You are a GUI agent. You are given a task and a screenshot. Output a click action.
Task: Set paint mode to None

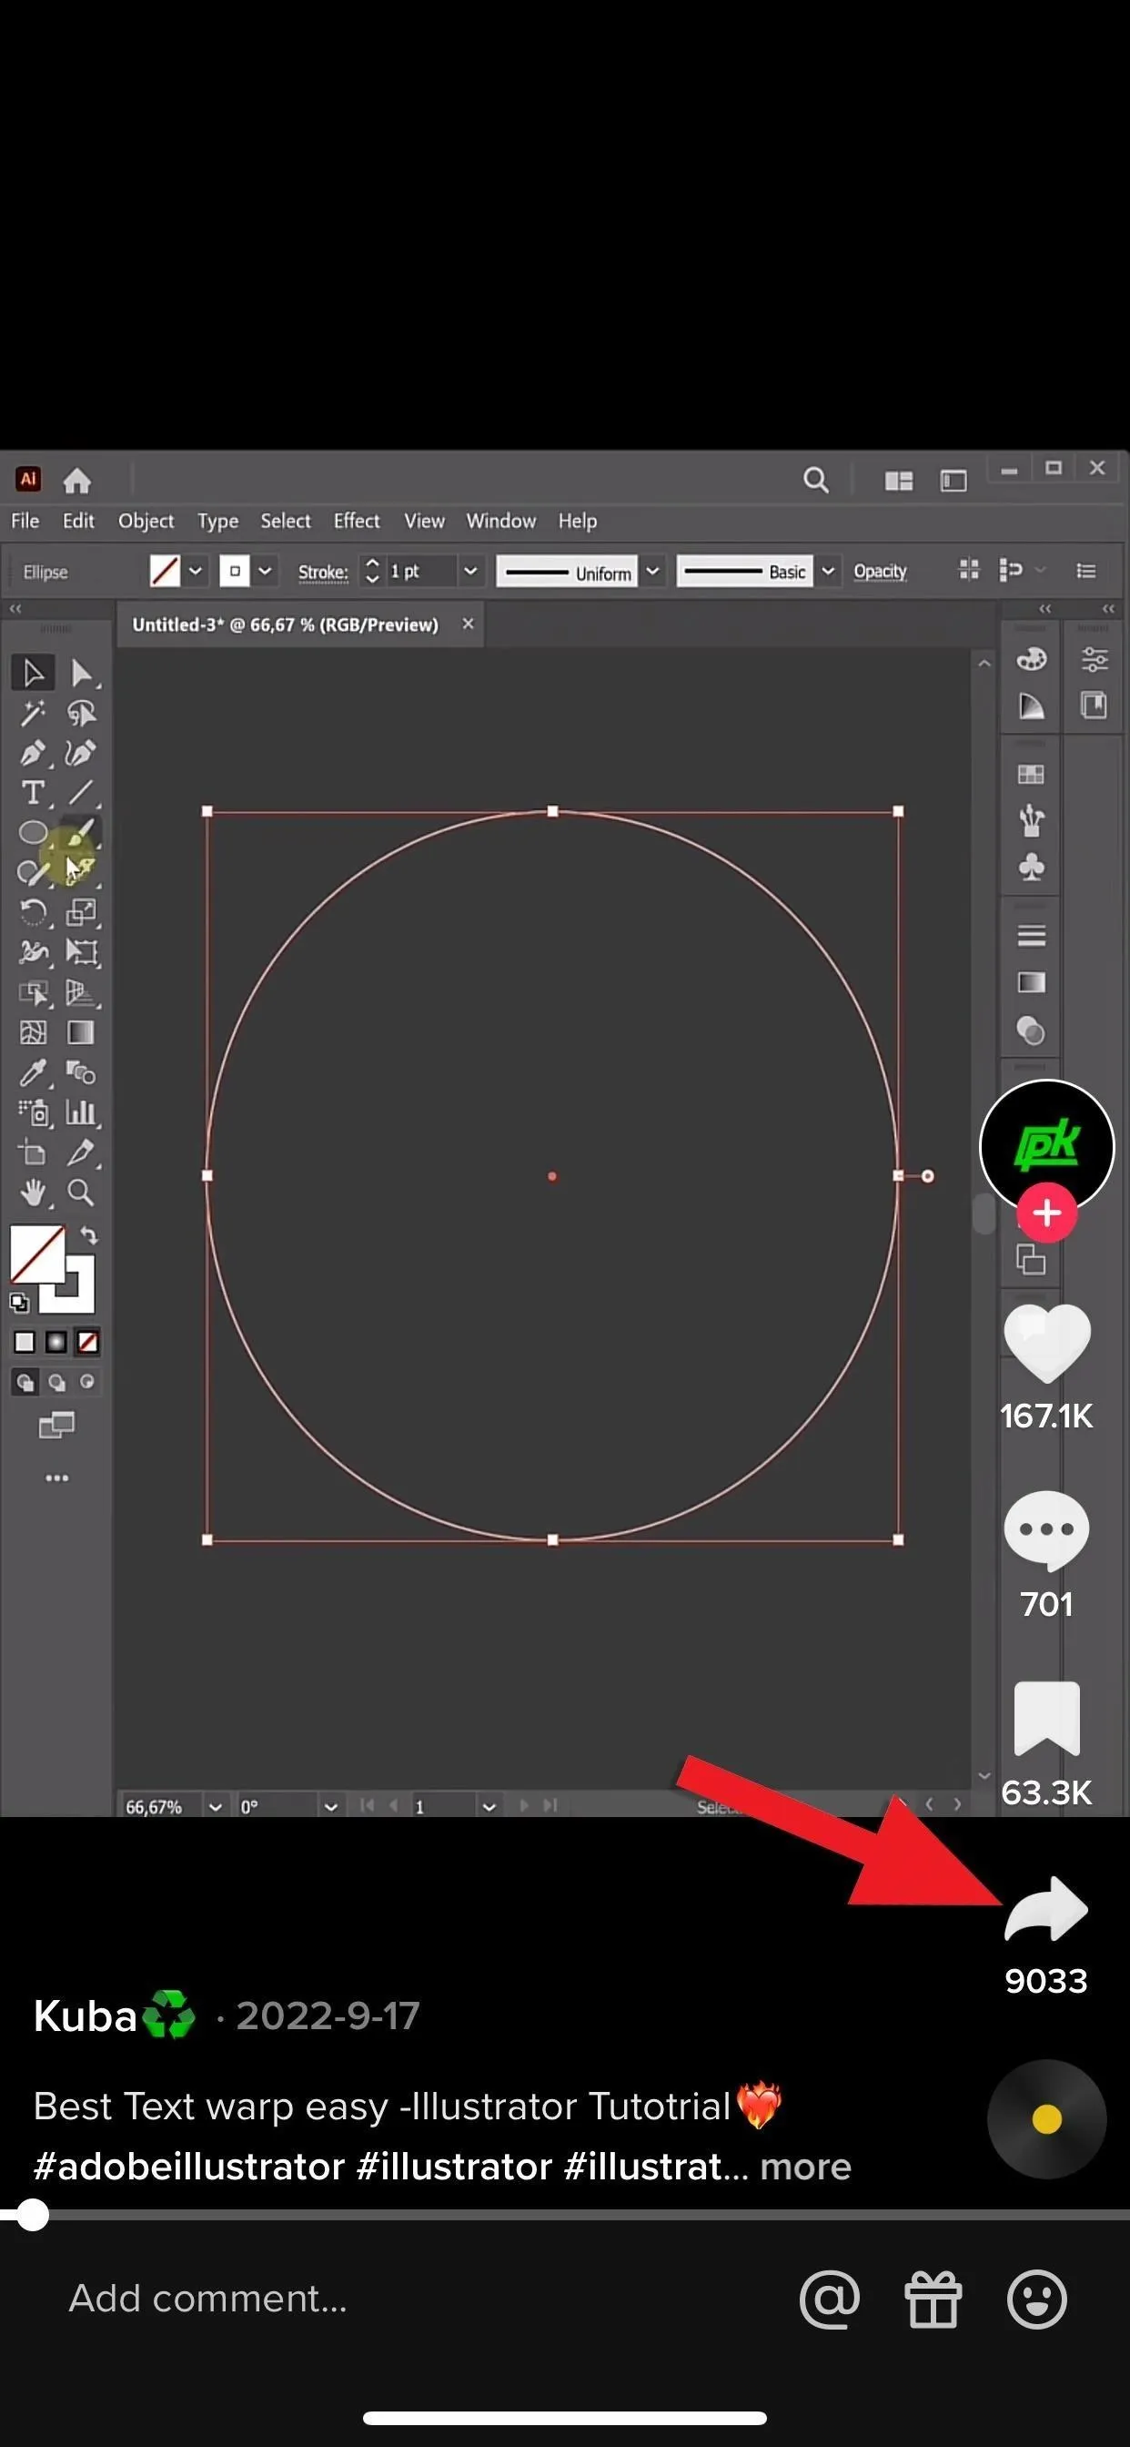[87, 1342]
